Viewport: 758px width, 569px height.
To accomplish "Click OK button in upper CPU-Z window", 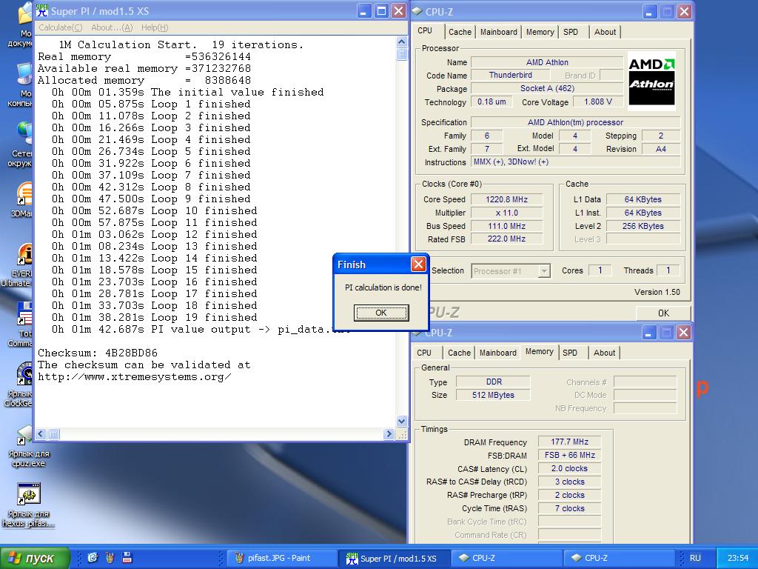I will coord(663,313).
